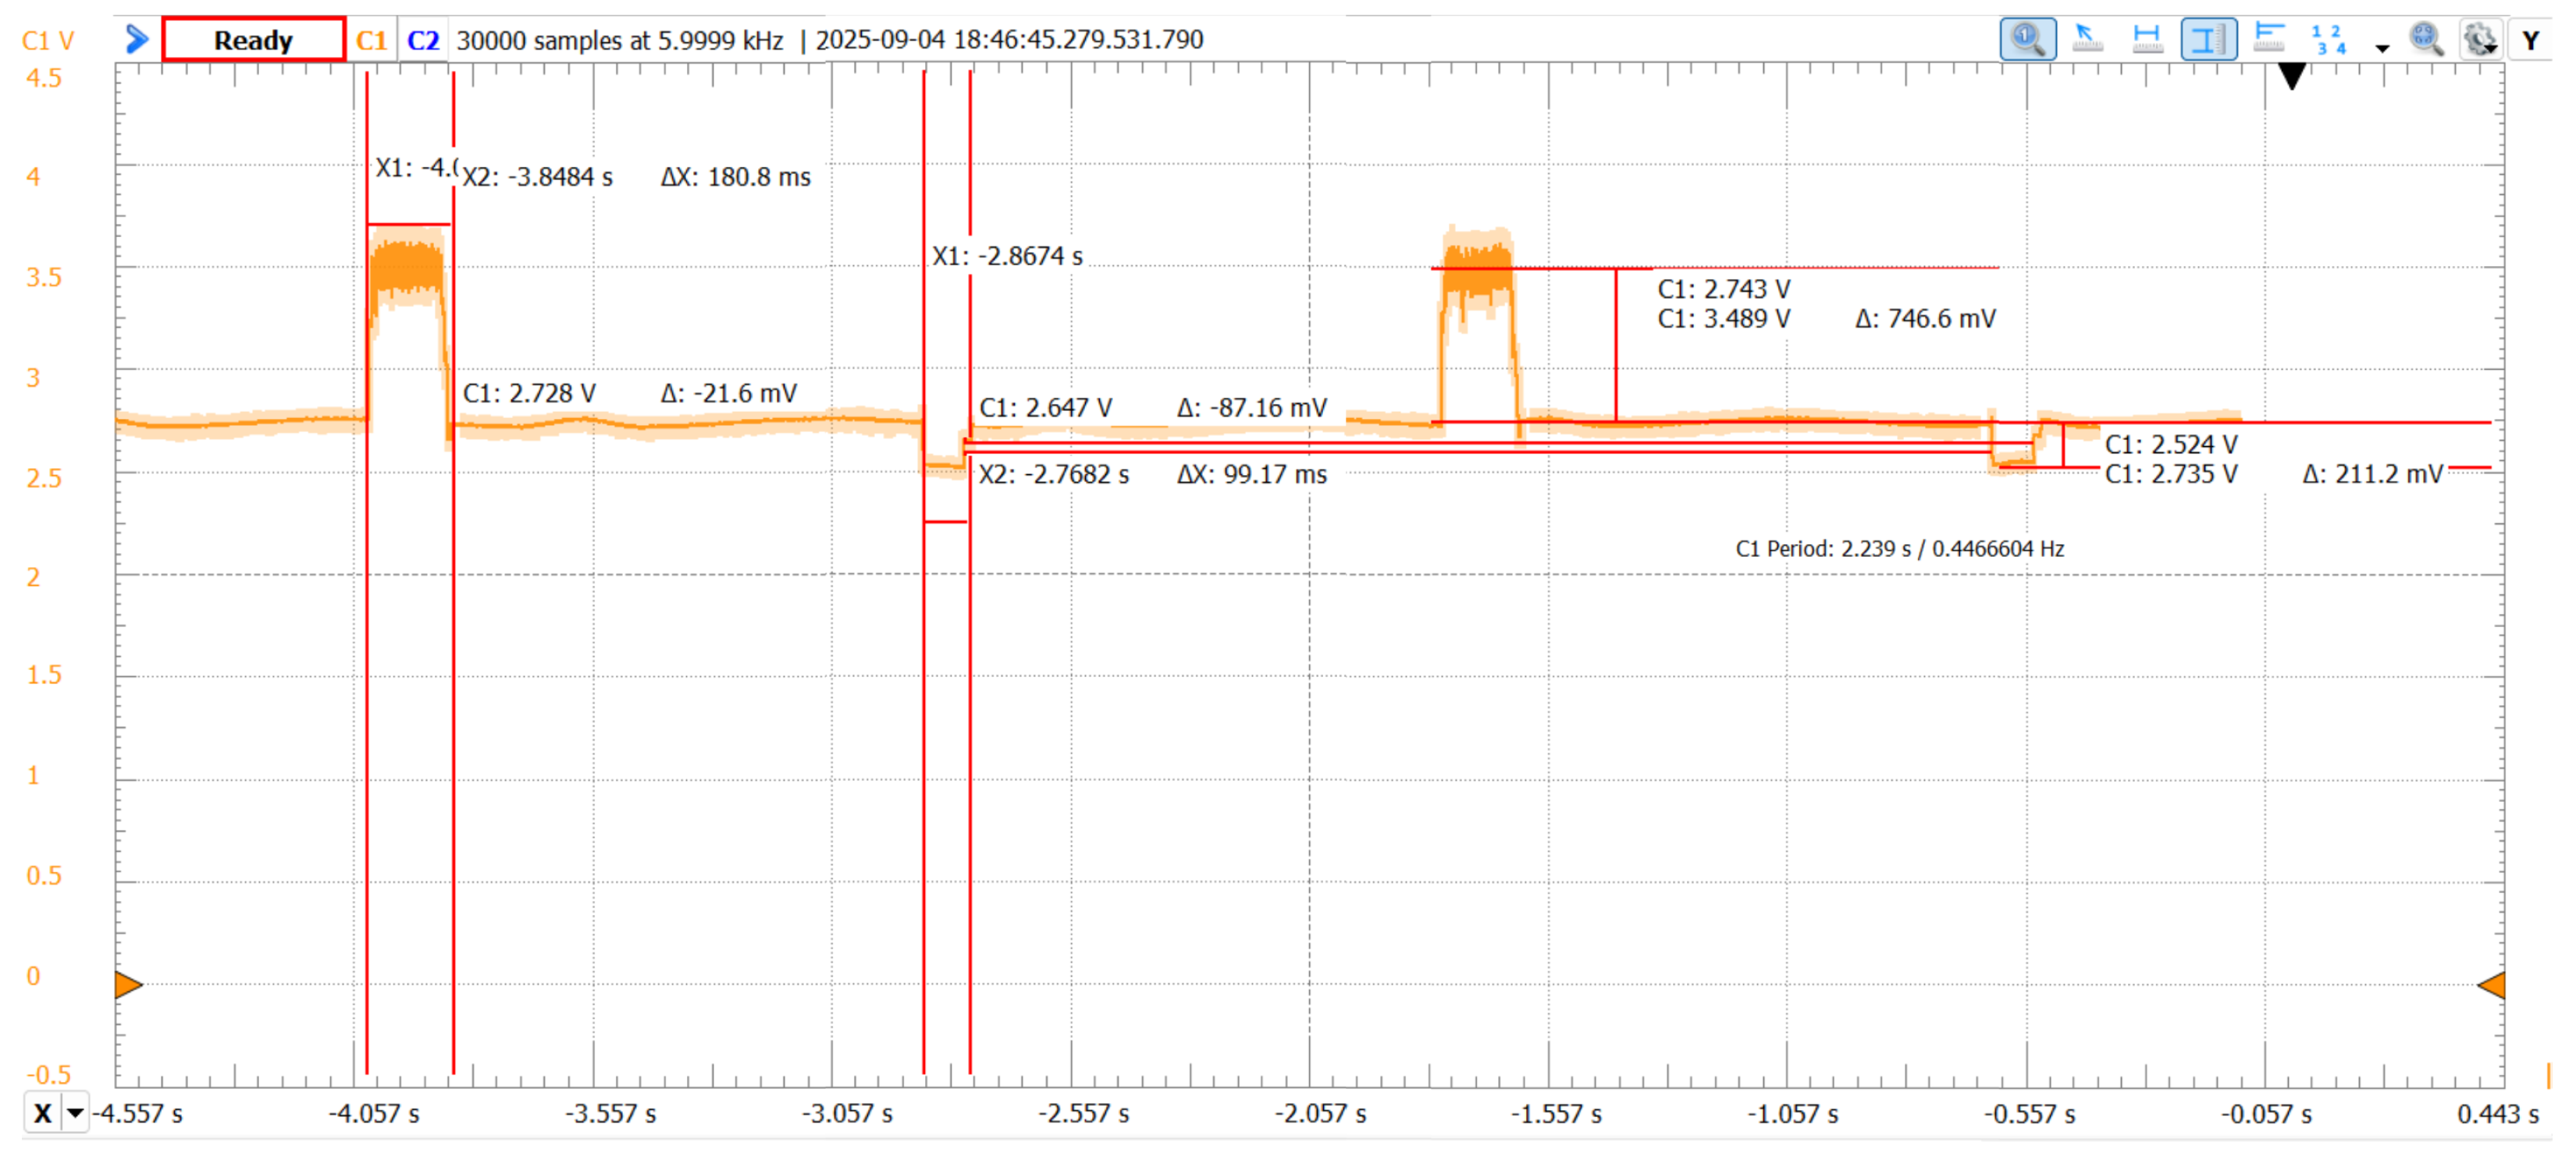
Task: Click the C1 V axis label
Action: (48, 41)
